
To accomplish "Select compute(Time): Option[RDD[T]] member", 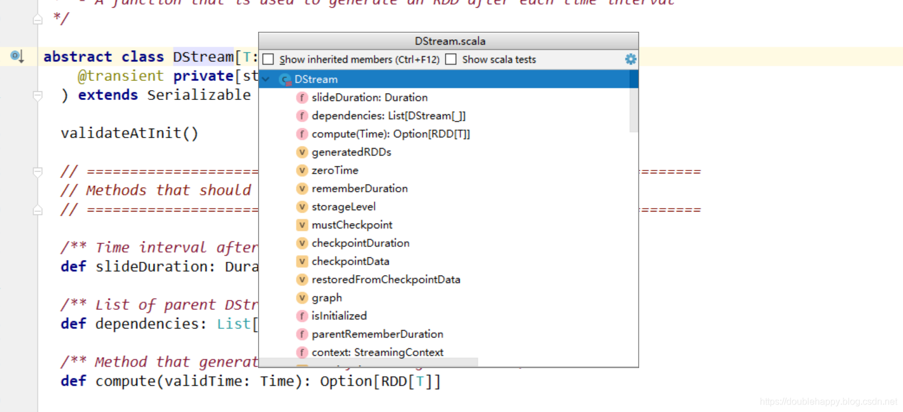I will pos(391,134).
